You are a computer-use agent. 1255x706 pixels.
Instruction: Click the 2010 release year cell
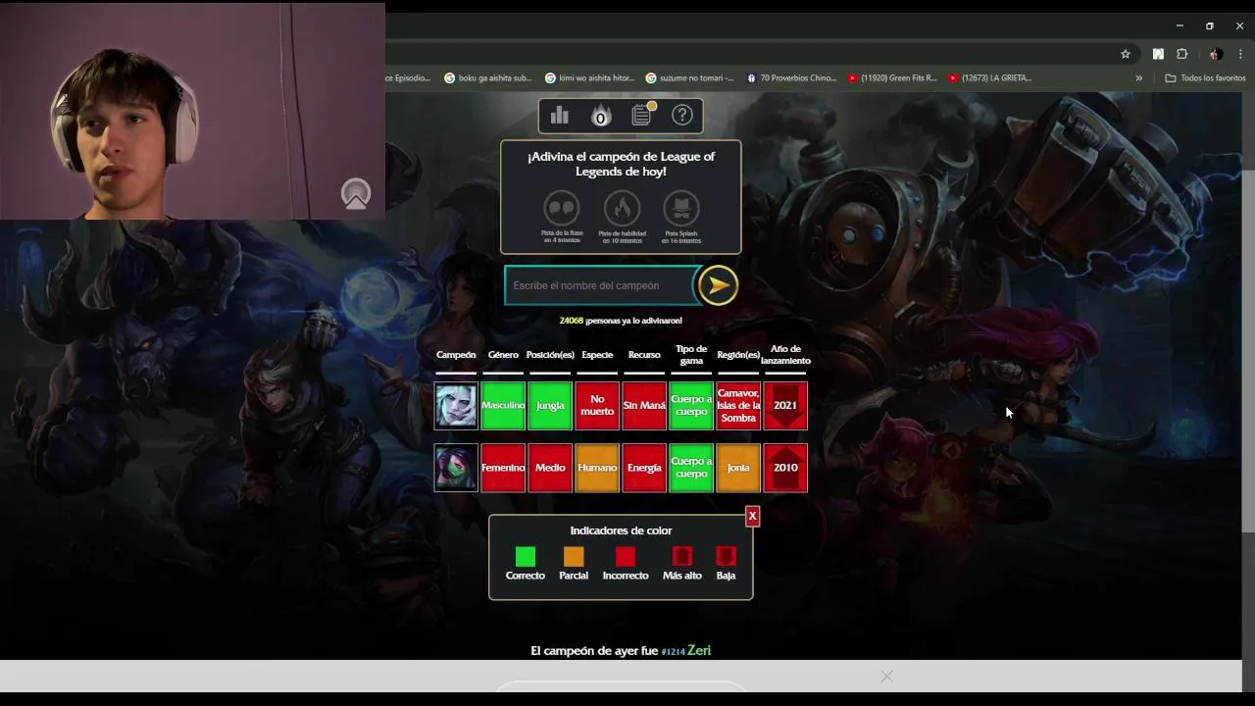point(785,468)
